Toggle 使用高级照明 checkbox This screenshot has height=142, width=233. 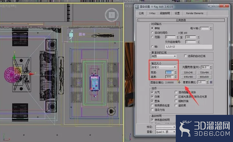pos(152,120)
